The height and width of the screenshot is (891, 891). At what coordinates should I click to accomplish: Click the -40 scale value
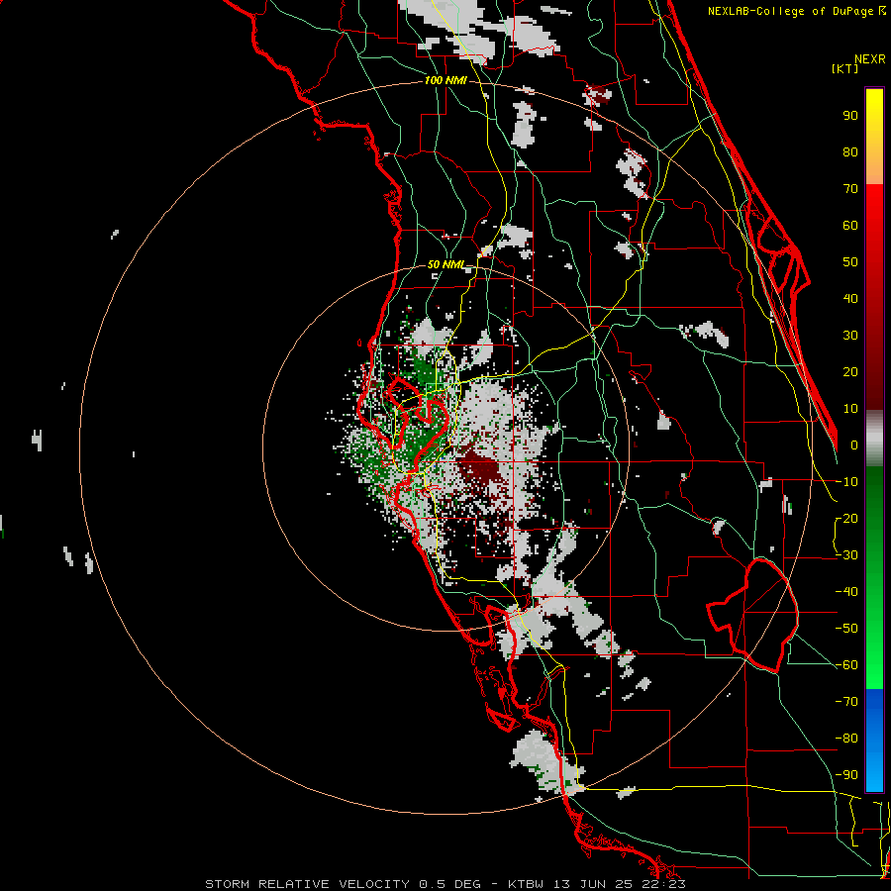[x=846, y=592]
